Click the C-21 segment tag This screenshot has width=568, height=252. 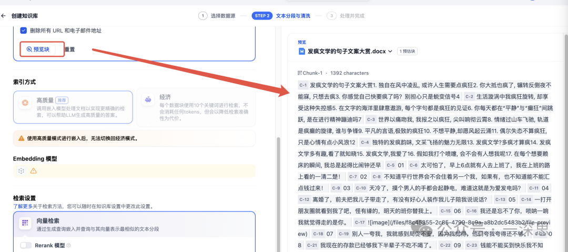click(312, 245)
